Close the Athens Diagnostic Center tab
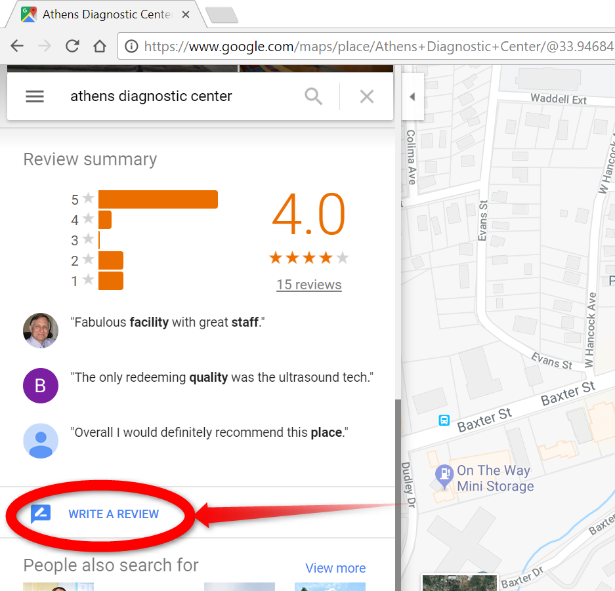 point(186,14)
